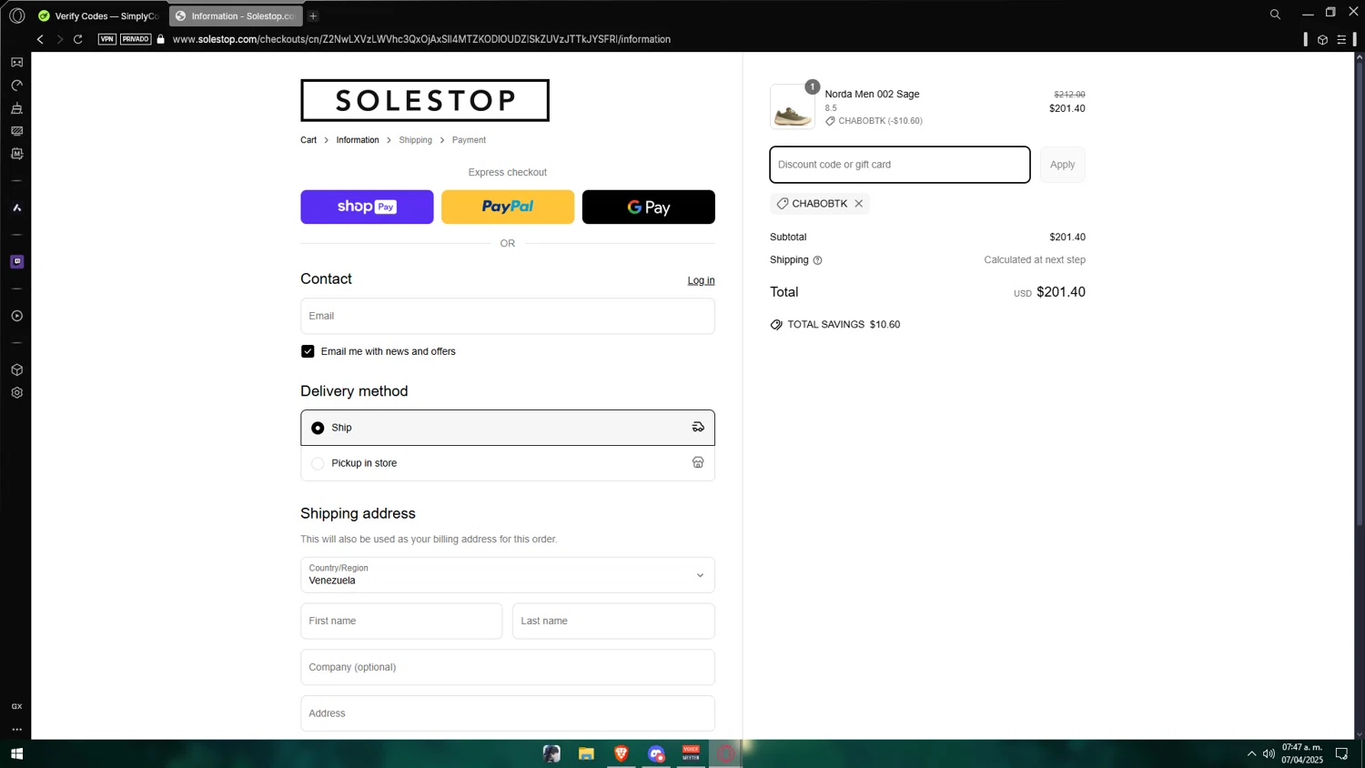
Task: Open Brave browser from taskbar
Action: click(x=622, y=753)
